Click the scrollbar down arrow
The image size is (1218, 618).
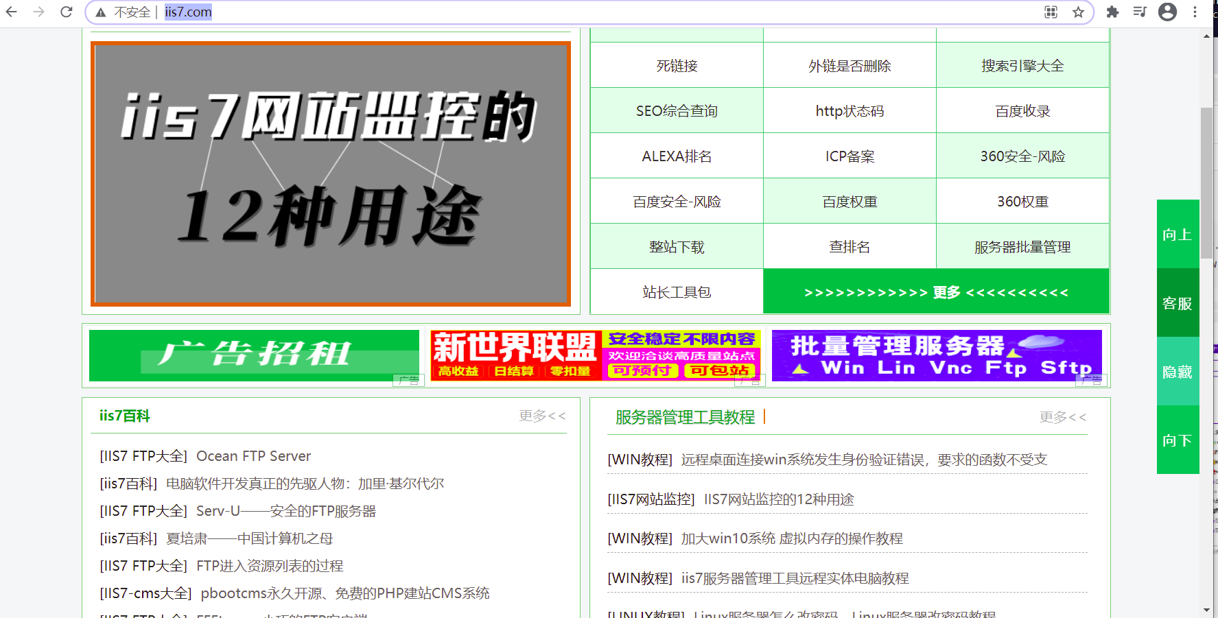tap(1206, 610)
